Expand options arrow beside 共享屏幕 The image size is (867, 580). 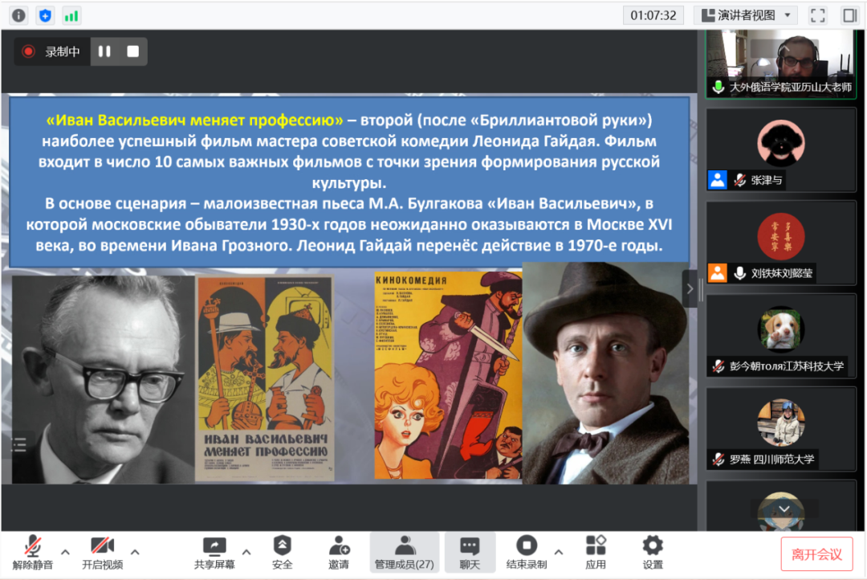tap(246, 552)
